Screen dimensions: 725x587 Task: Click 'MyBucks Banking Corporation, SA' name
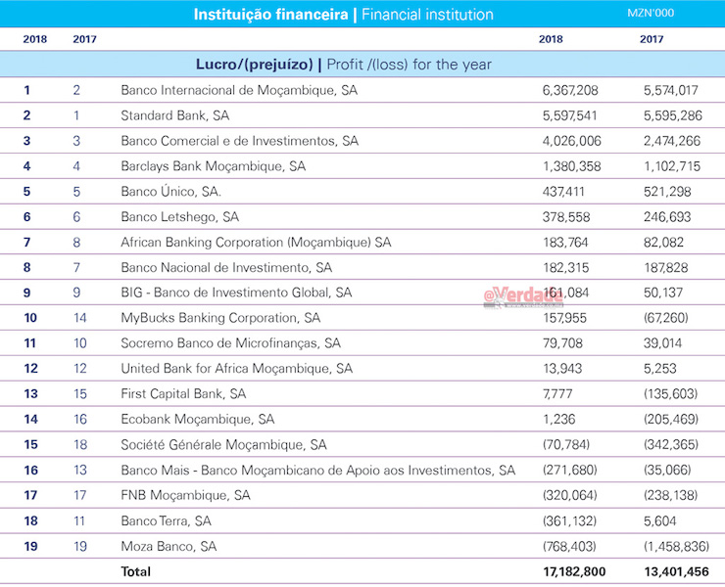[220, 318]
